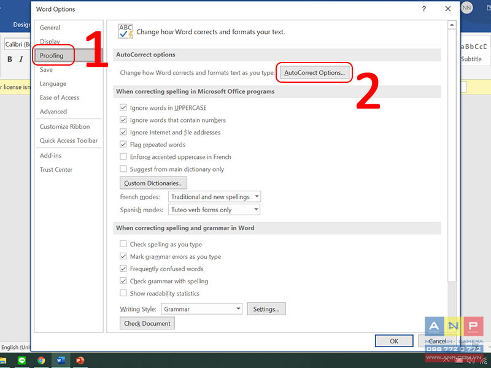Screen dimensions: 491x368
Task: Uncheck Check grammar with spelling
Action: pyautogui.click(x=123, y=281)
